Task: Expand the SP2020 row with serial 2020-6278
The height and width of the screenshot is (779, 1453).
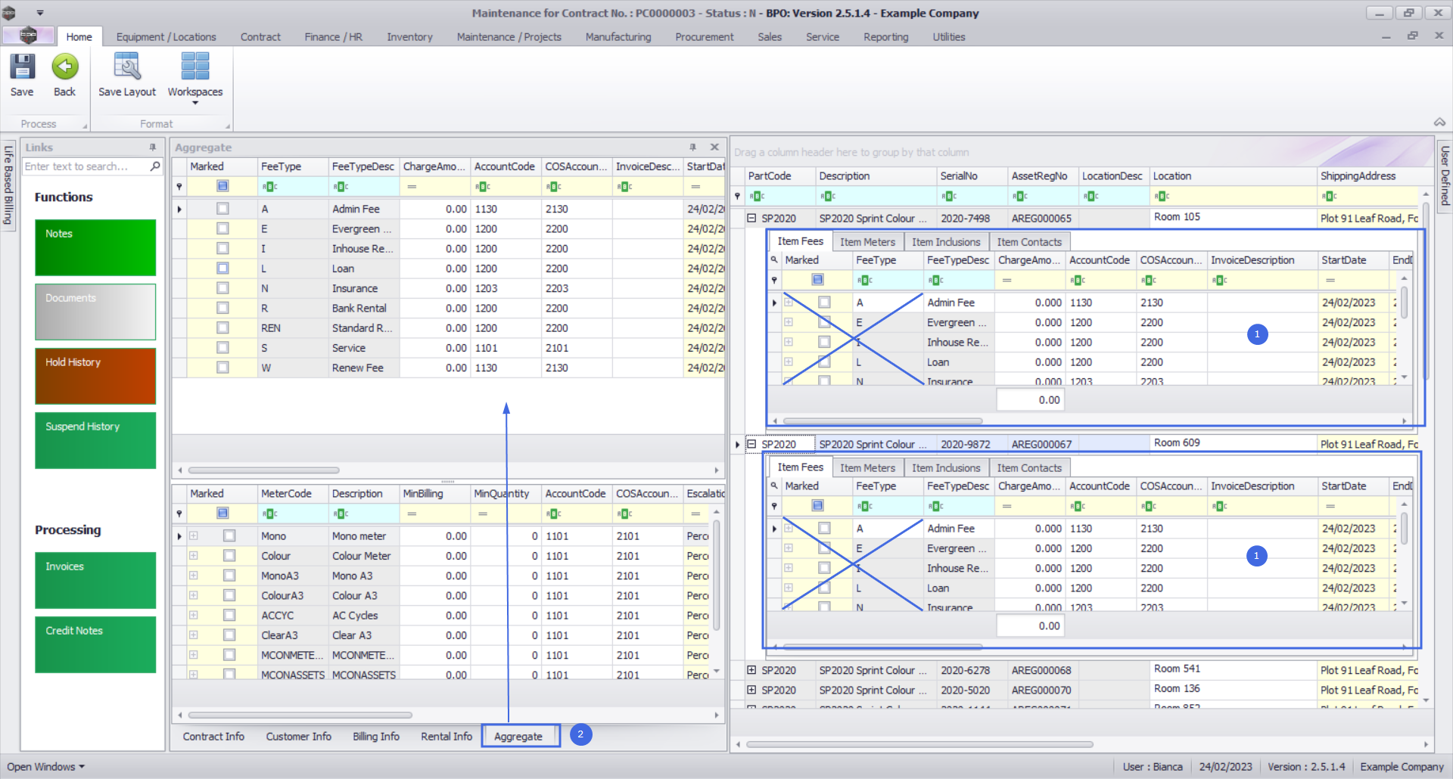Action: pos(751,670)
